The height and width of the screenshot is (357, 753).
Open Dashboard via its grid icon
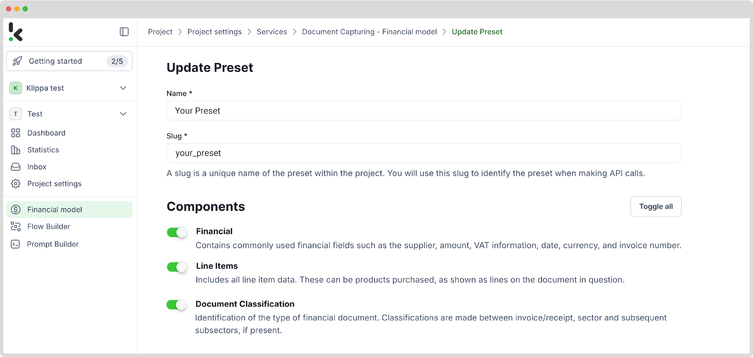[x=15, y=133]
